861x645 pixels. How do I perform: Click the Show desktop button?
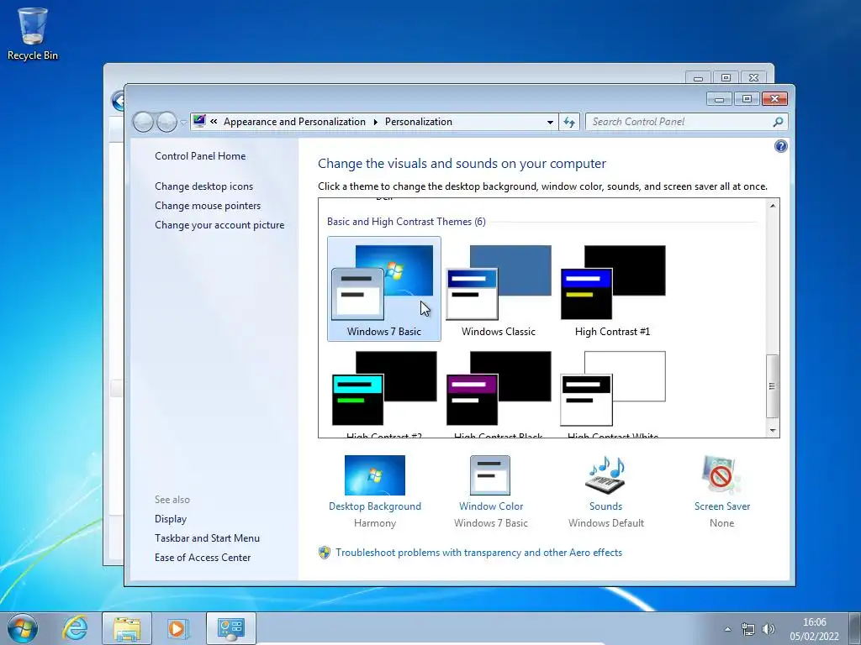point(855,628)
